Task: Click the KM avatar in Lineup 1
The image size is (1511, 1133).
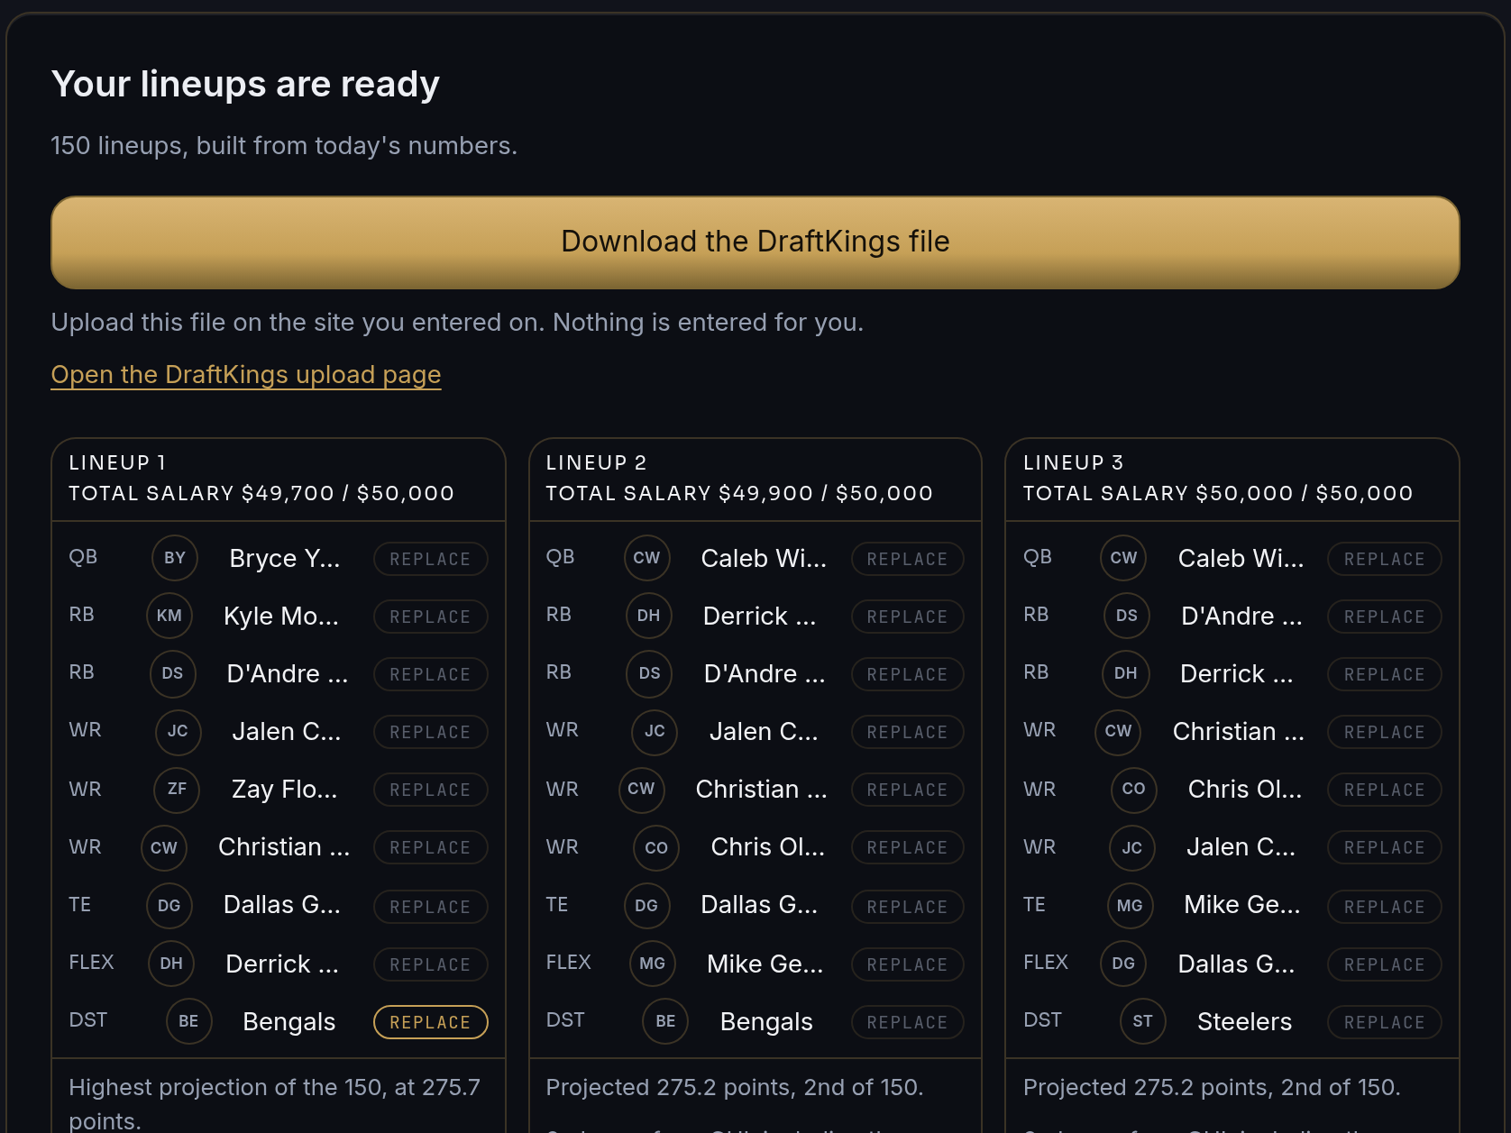Action: pyautogui.click(x=169, y=616)
